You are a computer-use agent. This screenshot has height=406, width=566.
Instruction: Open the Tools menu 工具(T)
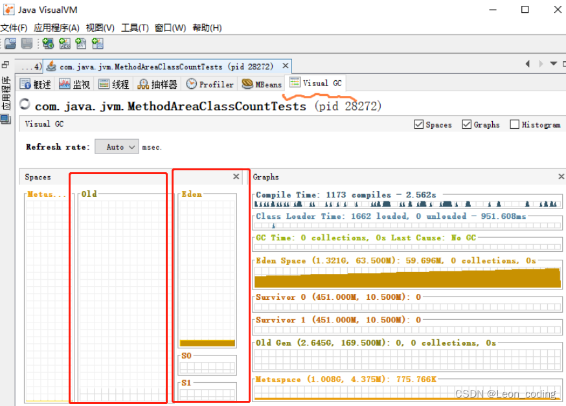click(x=135, y=28)
